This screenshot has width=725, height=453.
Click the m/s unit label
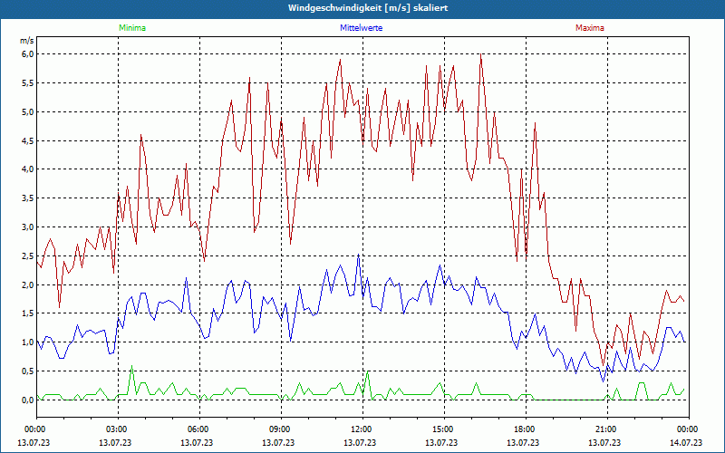pos(27,41)
